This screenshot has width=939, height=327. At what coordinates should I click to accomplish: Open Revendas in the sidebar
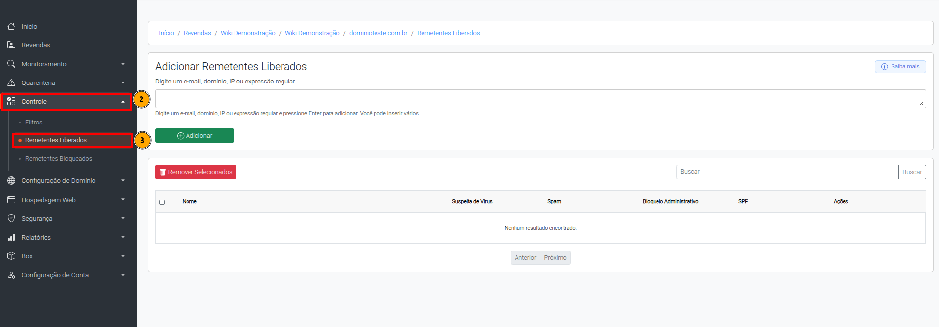36,45
